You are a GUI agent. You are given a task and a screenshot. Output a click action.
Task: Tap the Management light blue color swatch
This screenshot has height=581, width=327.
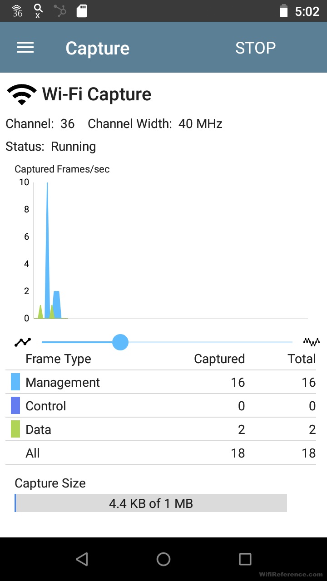15,382
